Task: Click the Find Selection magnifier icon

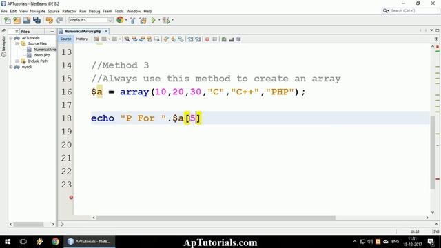Action: [127, 39]
